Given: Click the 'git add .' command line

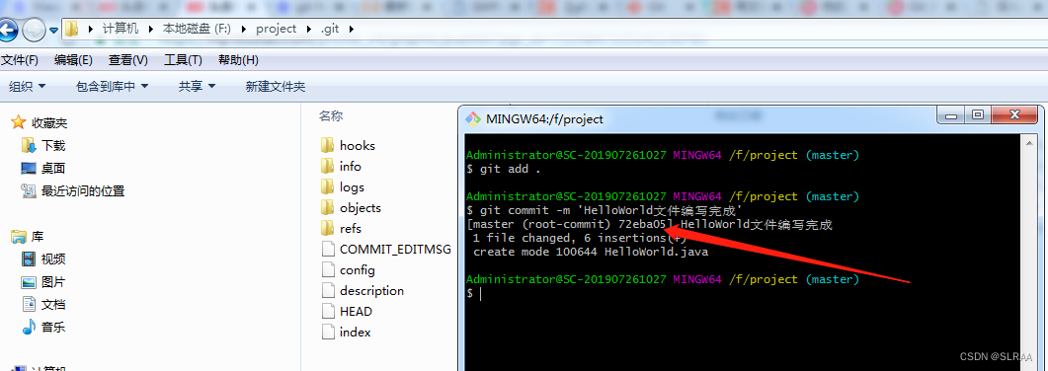Looking at the screenshot, I should coord(504,169).
